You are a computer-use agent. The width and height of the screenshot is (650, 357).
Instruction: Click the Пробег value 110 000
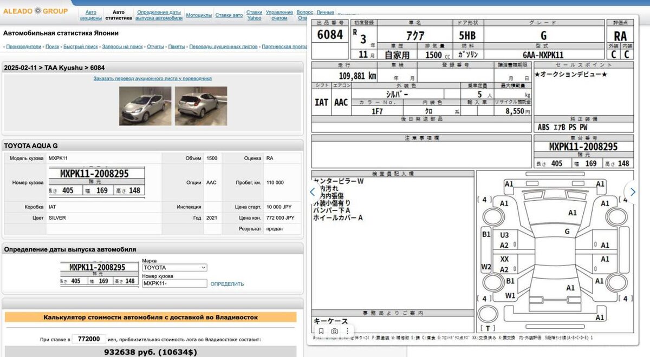pos(275,182)
